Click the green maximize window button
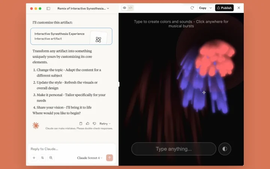 (40, 8)
